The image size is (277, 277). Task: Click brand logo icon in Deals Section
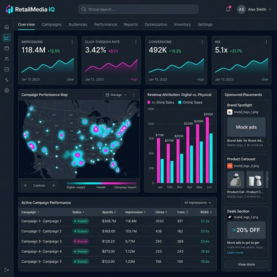coord(230,217)
